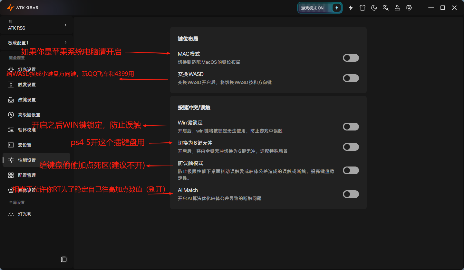Image resolution: width=464 pixels, height=270 pixels.
Task: Open 高级键设置 page
Action: click(29, 115)
